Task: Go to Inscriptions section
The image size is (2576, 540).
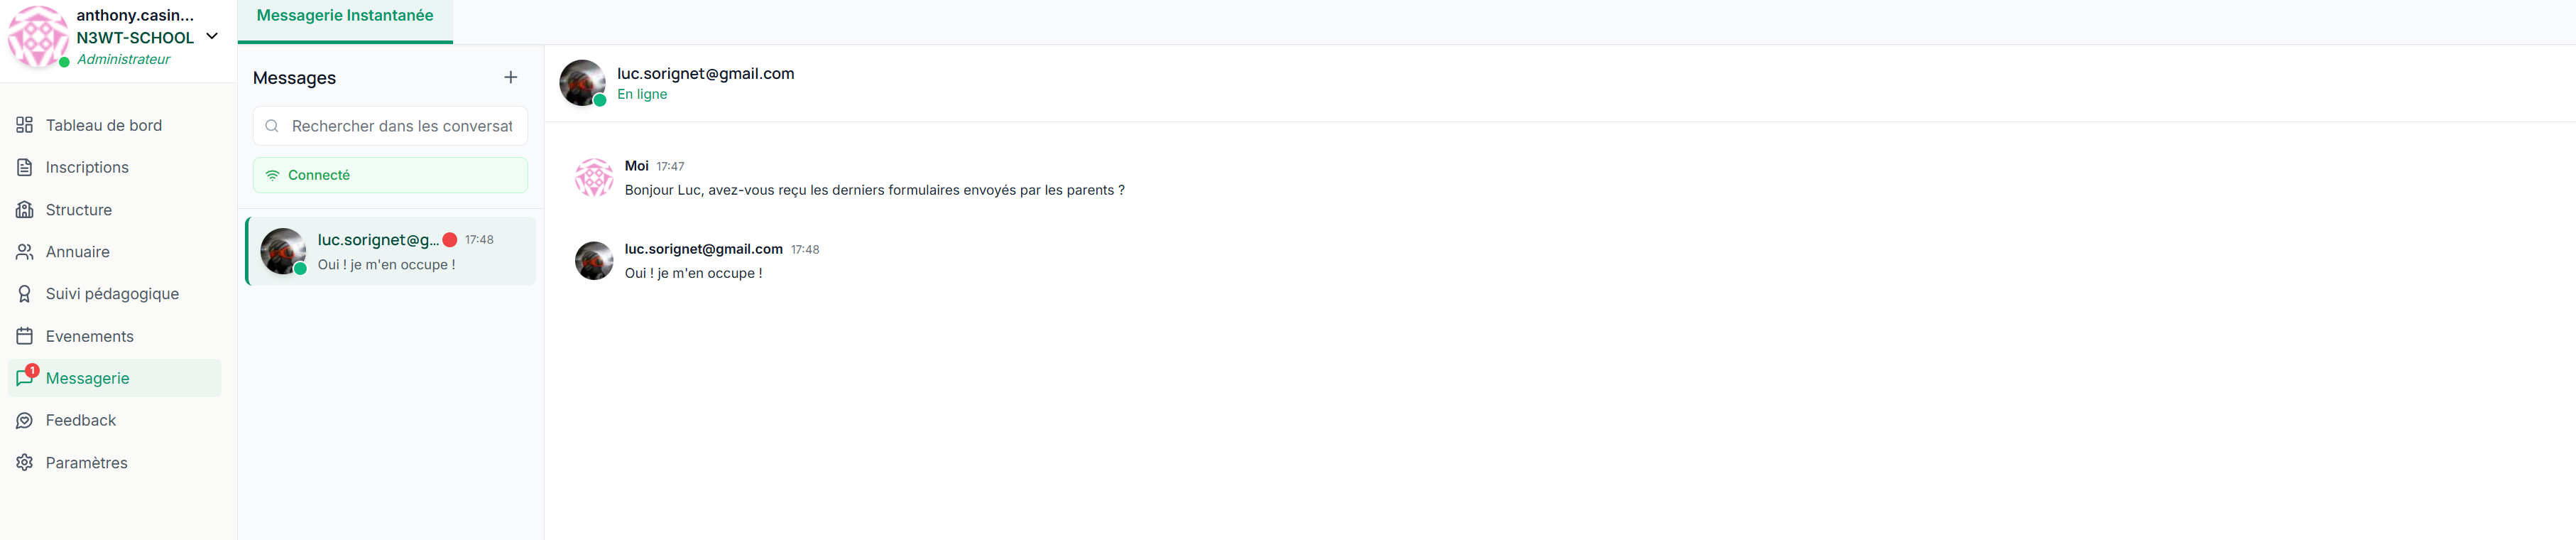Action: [x=115, y=167]
